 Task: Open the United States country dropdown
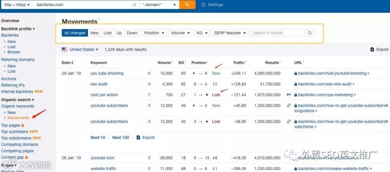pyautogui.click(x=84, y=49)
